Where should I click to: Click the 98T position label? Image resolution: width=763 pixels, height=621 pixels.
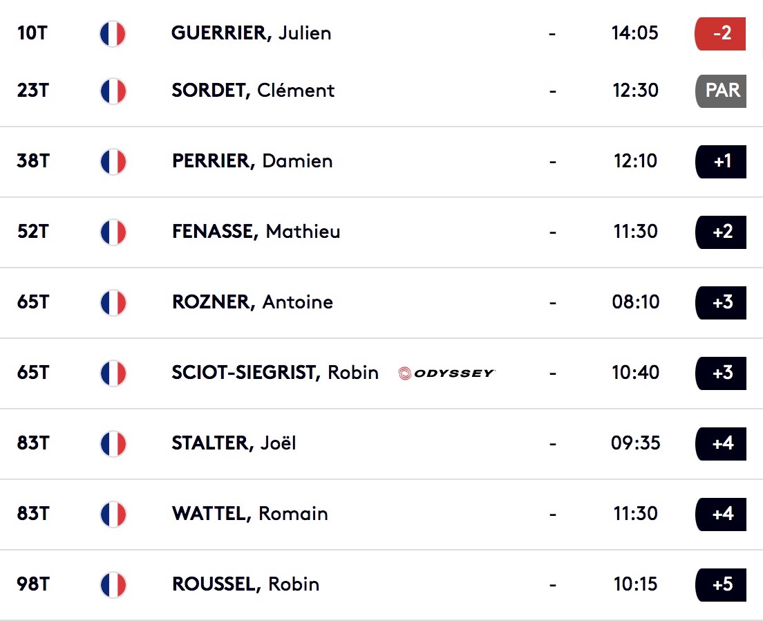tap(33, 584)
